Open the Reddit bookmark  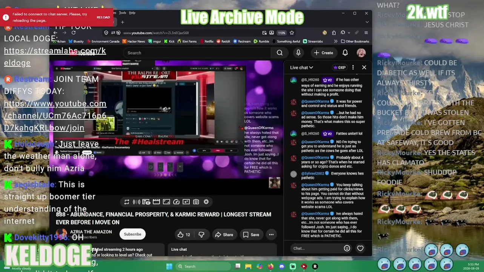(223, 42)
